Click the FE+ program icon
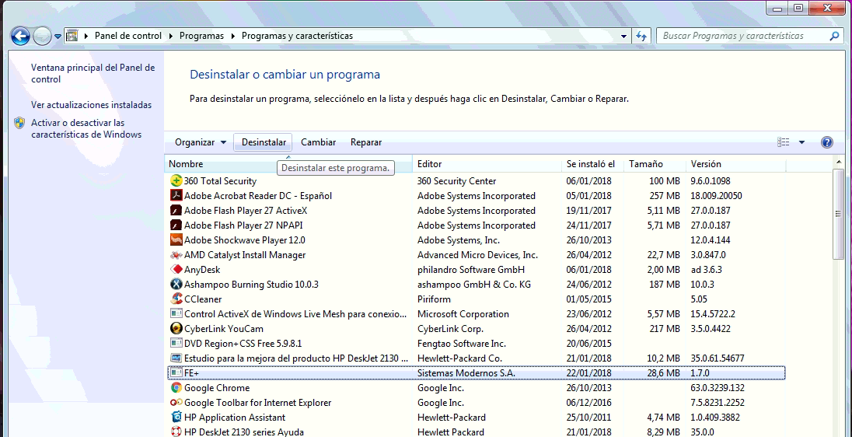This screenshot has width=852, height=437. [176, 373]
